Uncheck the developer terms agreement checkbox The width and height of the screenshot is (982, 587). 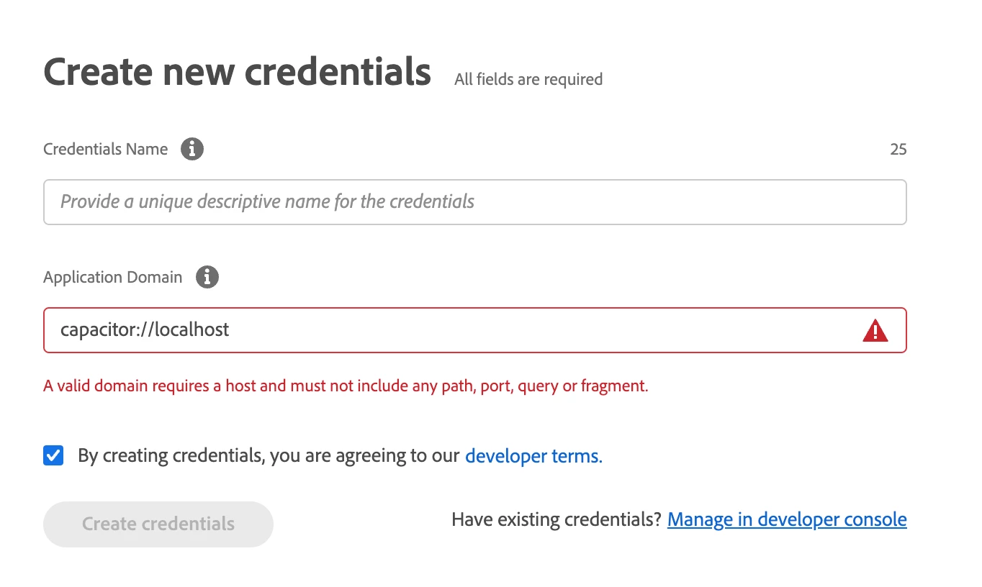click(x=53, y=455)
